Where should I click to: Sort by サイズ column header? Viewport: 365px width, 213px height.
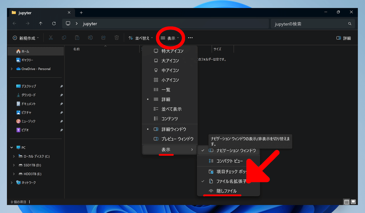coord(217,49)
